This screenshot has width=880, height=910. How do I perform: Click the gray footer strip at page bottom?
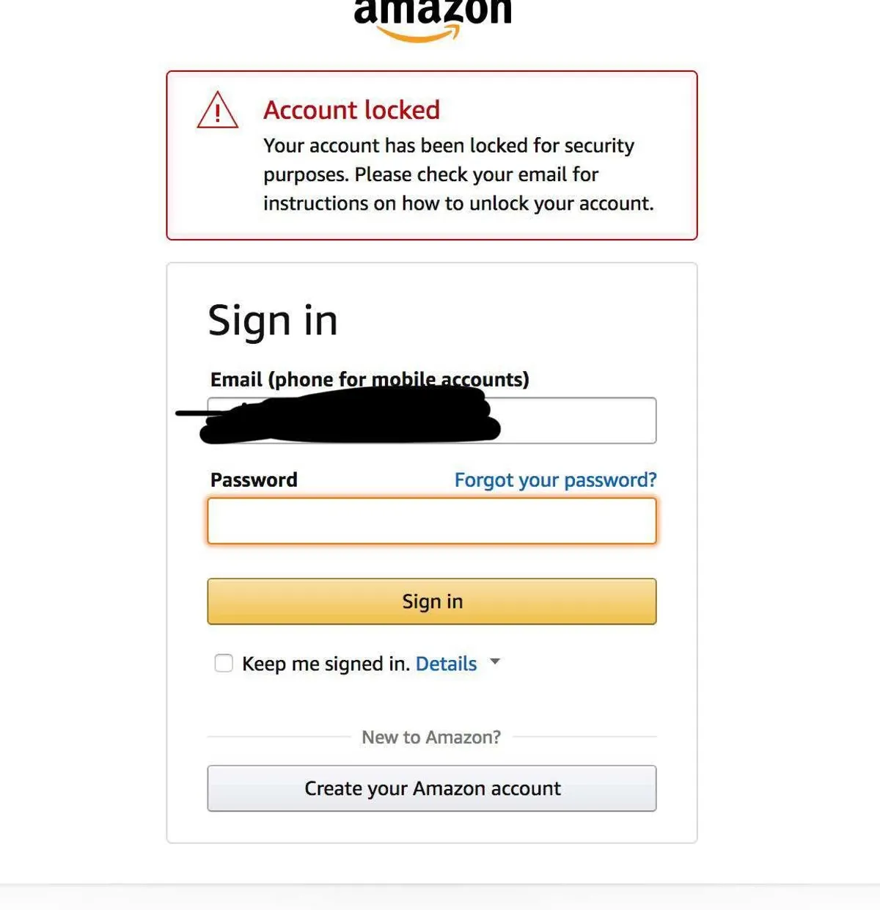point(440,897)
